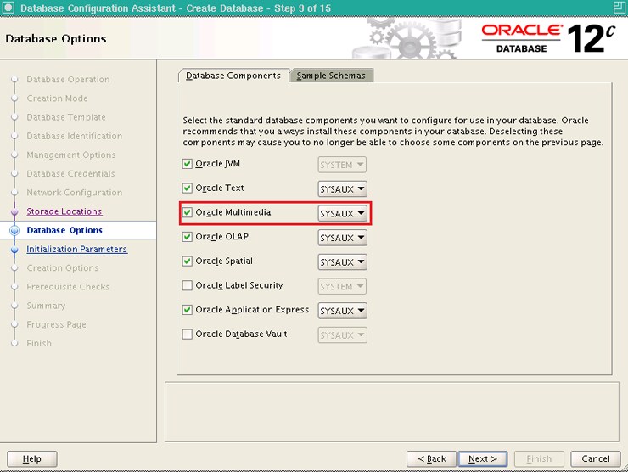The width and height of the screenshot is (628, 472).
Task: Uncheck Oracle Application Express
Action: click(x=187, y=310)
